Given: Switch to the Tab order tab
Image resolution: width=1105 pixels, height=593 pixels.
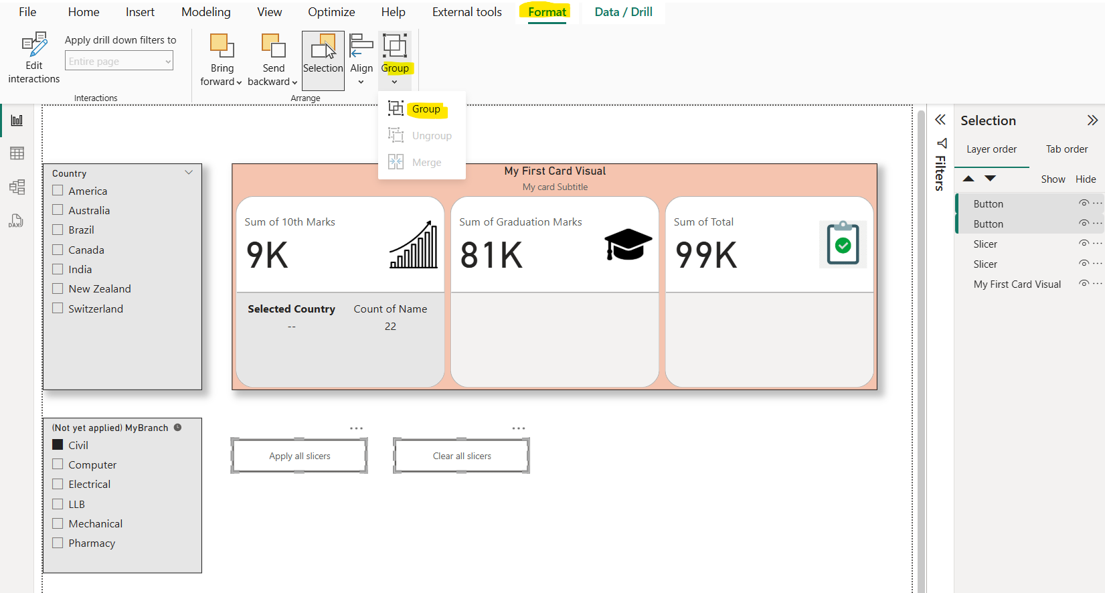Looking at the screenshot, I should click(x=1066, y=149).
